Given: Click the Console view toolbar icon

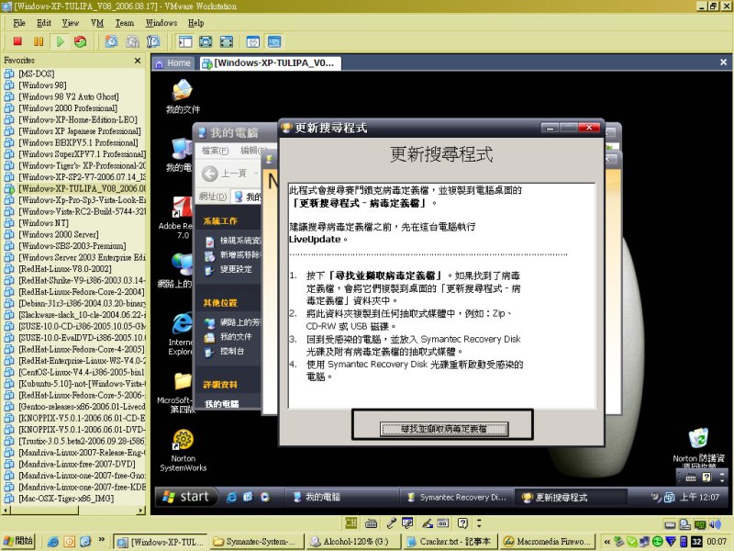Looking at the screenshot, I should click(x=274, y=41).
